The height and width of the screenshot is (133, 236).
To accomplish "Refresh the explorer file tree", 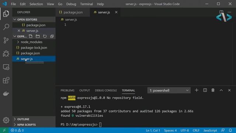I will [x=45, y=36].
